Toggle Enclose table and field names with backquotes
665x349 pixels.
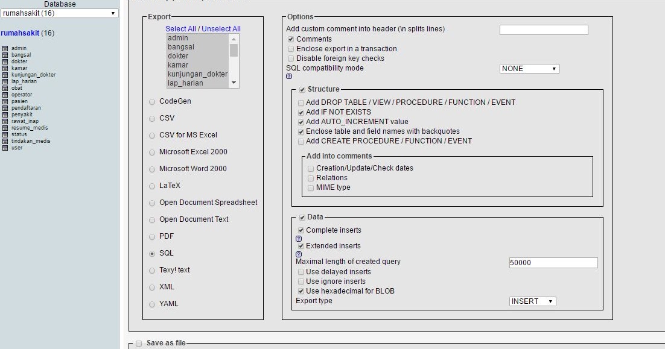coord(301,132)
